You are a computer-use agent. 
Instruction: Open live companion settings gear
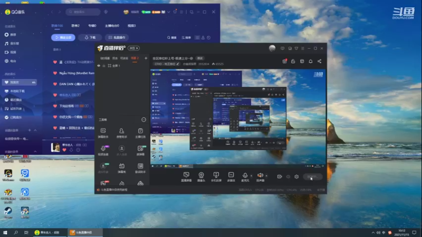point(296,176)
